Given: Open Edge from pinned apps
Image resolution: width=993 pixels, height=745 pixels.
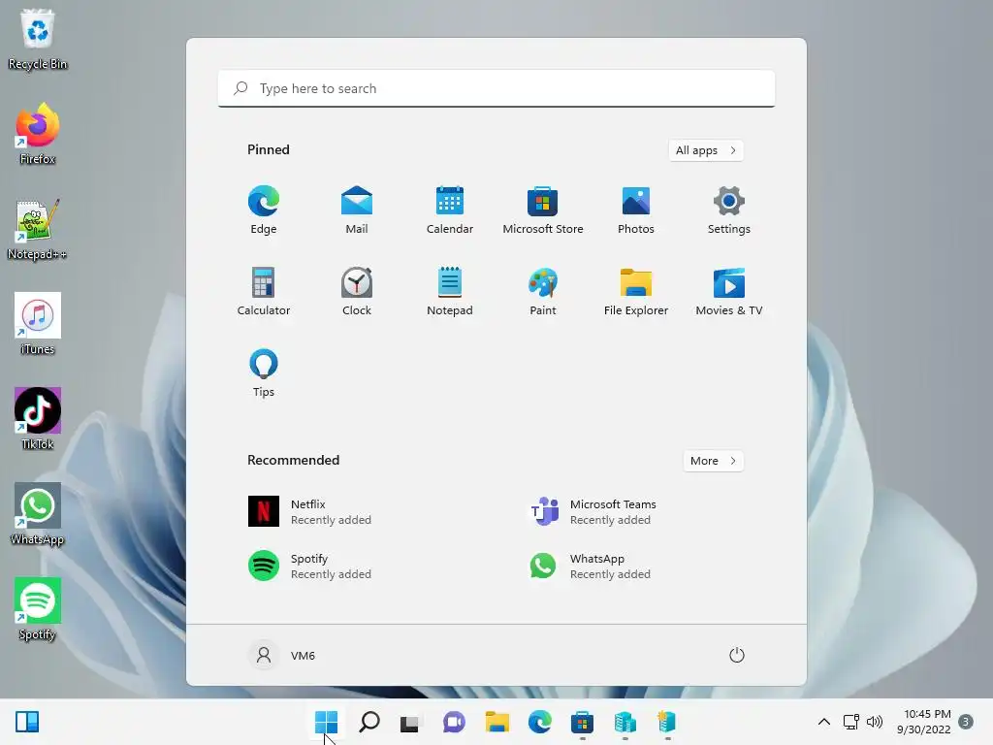Looking at the screenshot, I should point(264,211).
